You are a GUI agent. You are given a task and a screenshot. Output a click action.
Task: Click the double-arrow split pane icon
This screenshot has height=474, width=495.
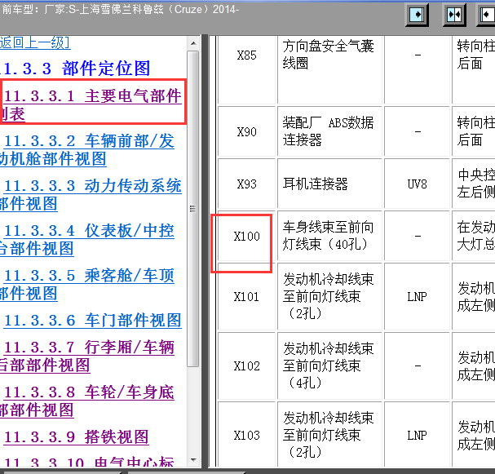point(454,15)
